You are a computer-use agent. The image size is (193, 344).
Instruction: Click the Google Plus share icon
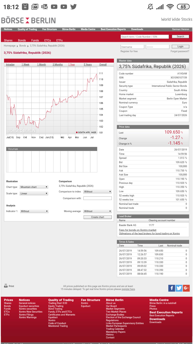pos(186,288)
